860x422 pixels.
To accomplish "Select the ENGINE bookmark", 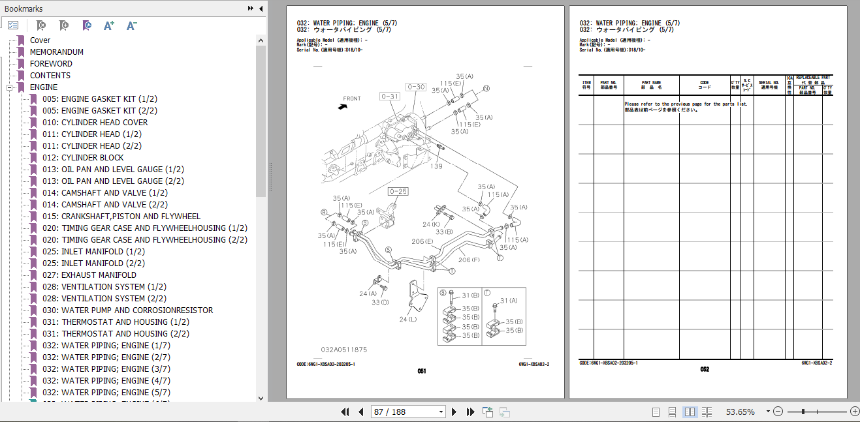I will click(x=44, y=87).
